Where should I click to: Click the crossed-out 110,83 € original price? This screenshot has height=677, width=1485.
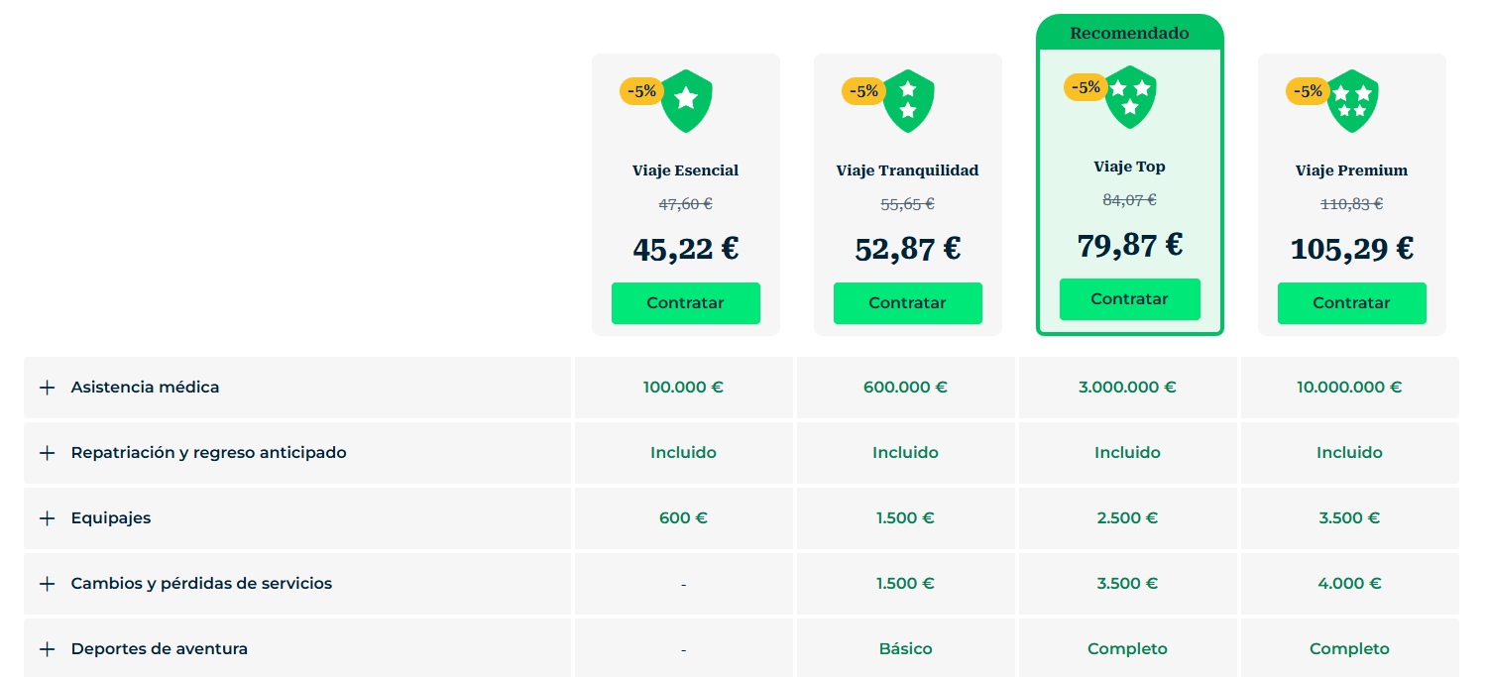click(1350, 204)
